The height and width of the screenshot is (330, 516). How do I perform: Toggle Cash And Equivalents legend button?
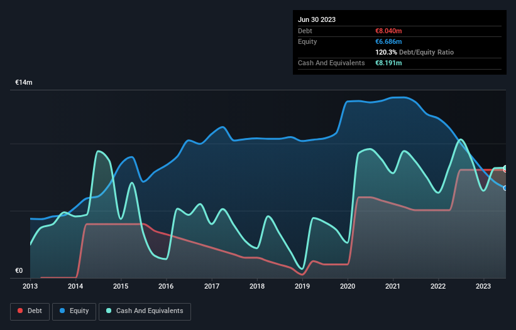click(x=145, y=311)
